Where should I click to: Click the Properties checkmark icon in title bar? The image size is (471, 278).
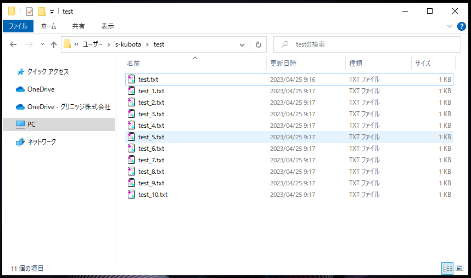(x=30, y=12)
